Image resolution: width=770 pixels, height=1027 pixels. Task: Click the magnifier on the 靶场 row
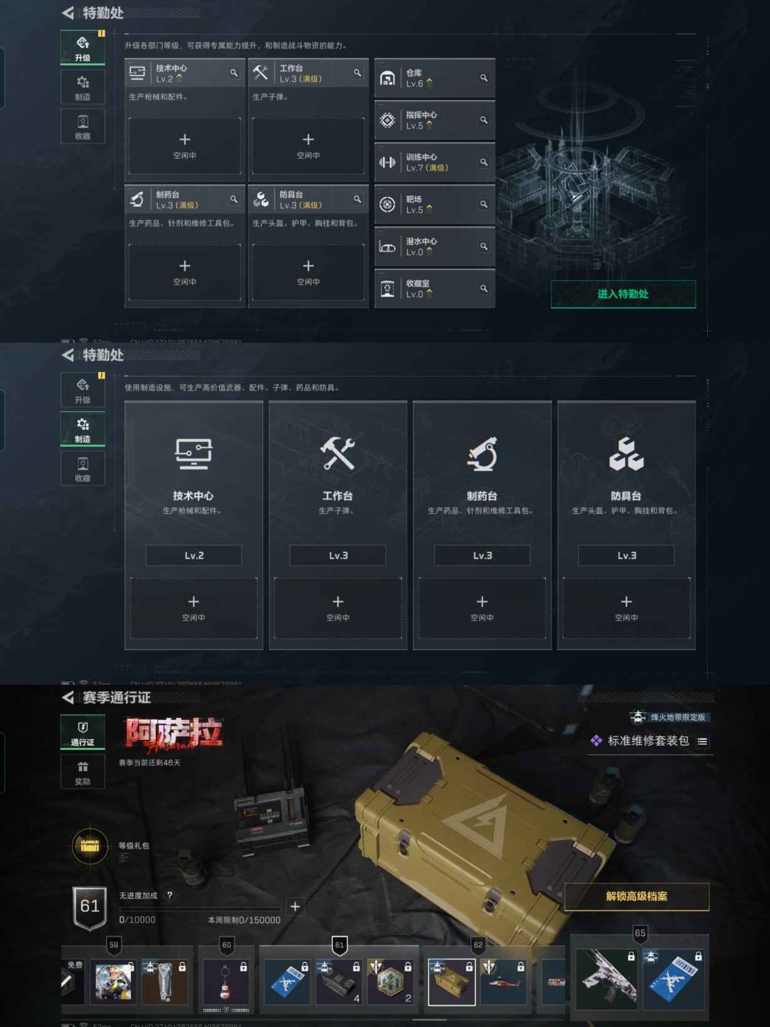484,204
